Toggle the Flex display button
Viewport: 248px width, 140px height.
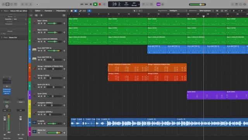(84, 11)
